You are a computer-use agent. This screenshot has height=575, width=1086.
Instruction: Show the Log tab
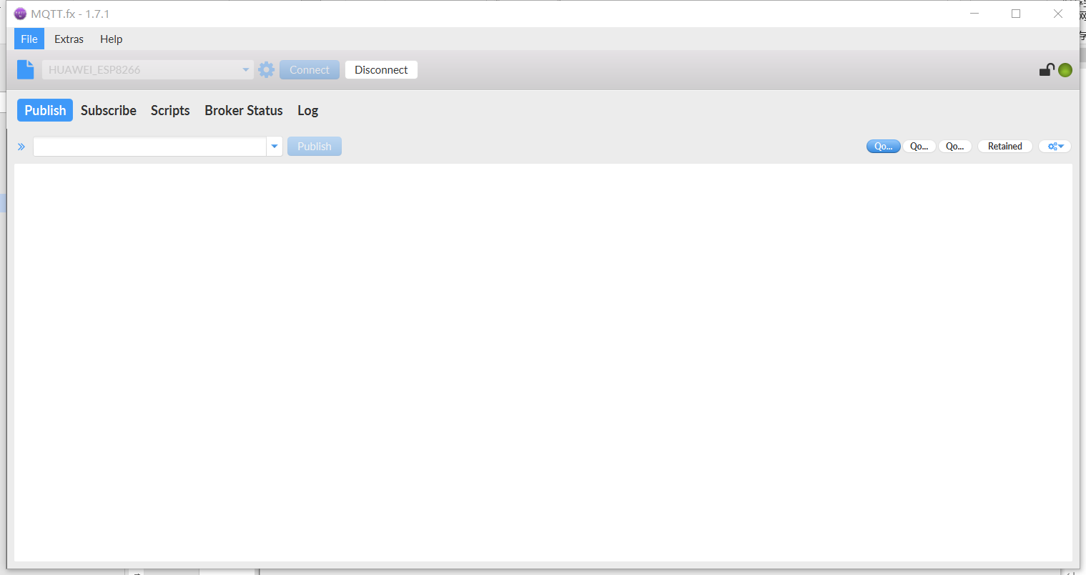308,110
